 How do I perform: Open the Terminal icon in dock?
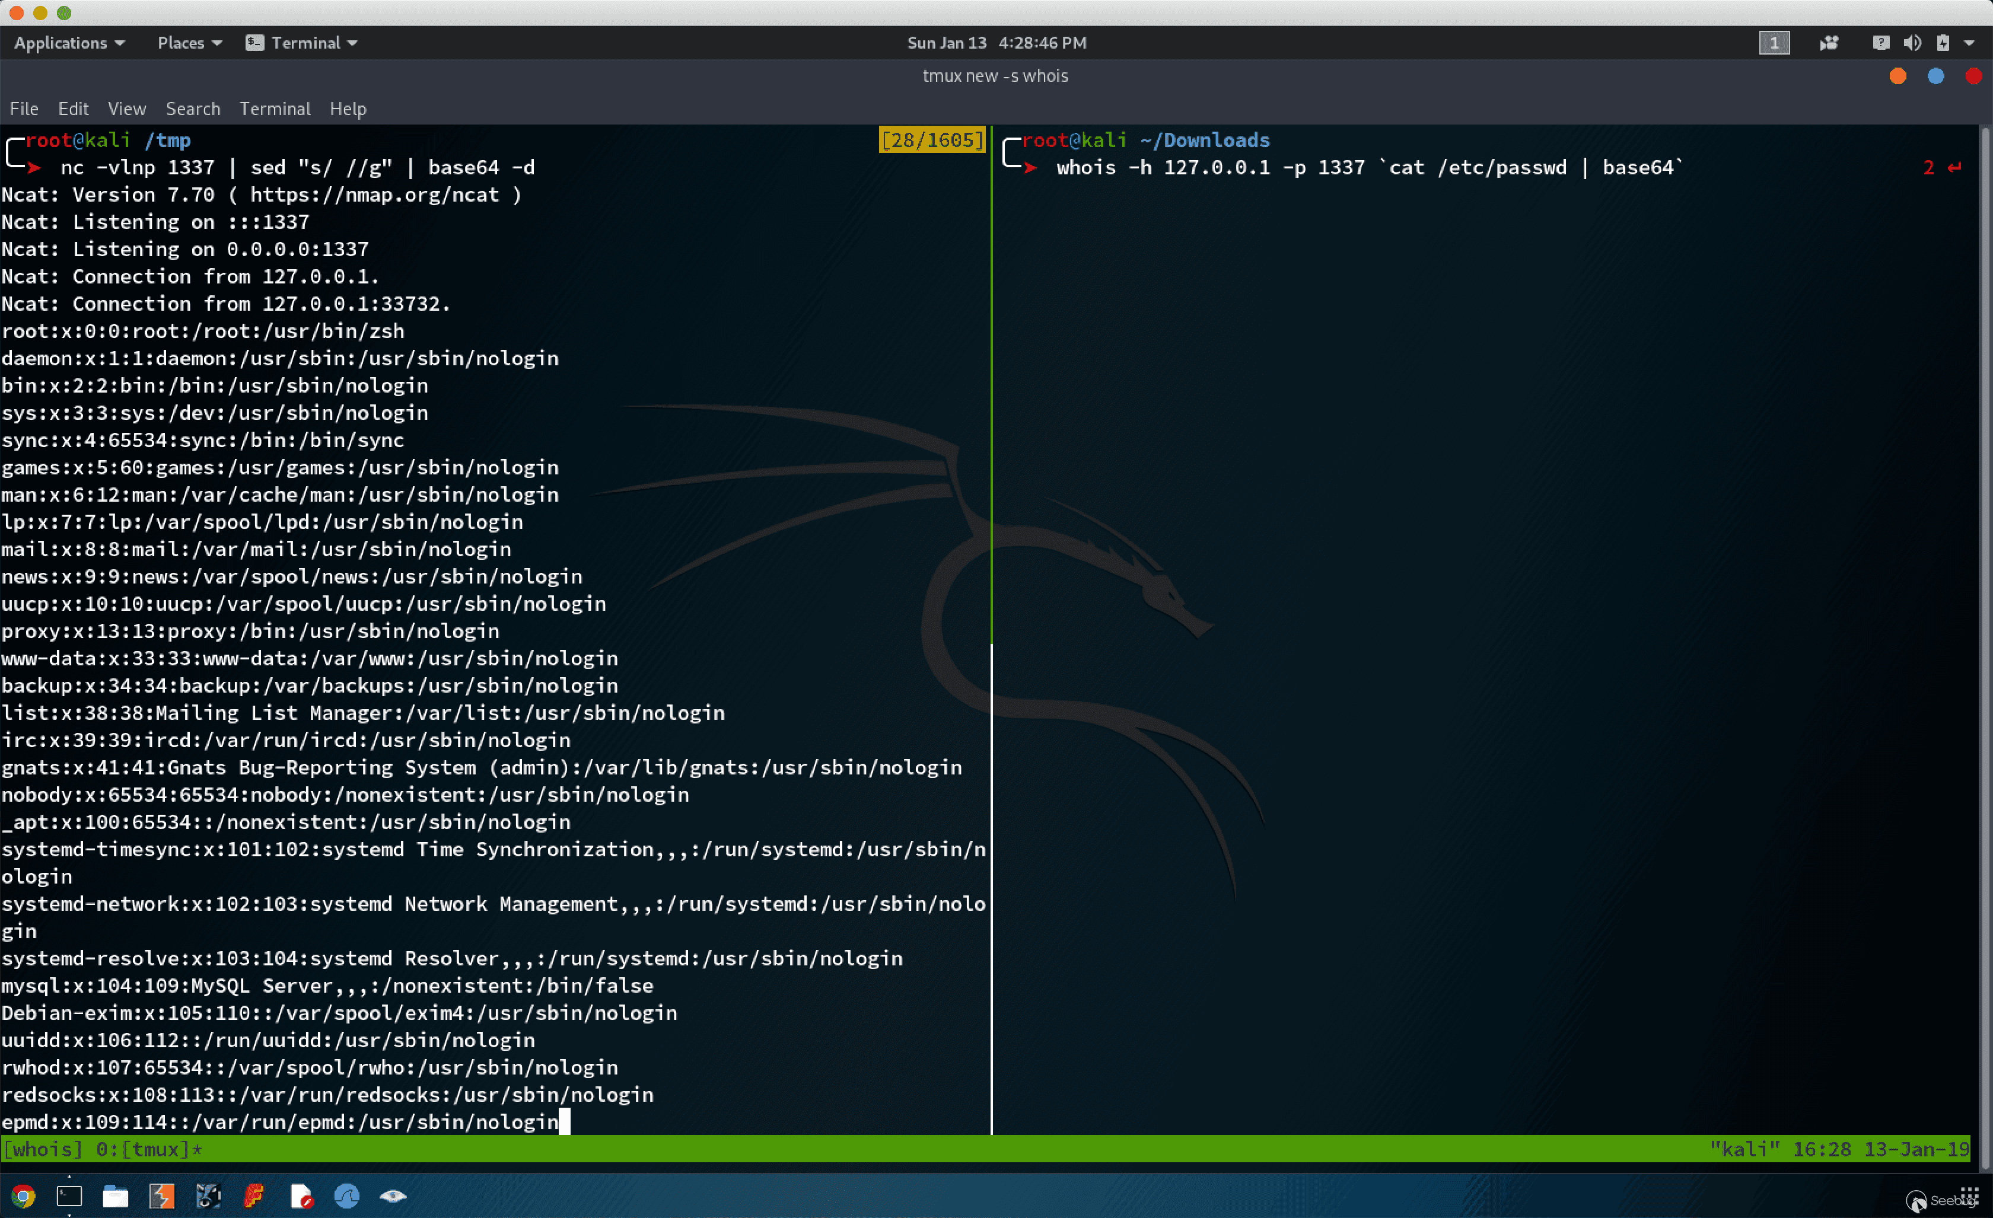click(69, 1195)
